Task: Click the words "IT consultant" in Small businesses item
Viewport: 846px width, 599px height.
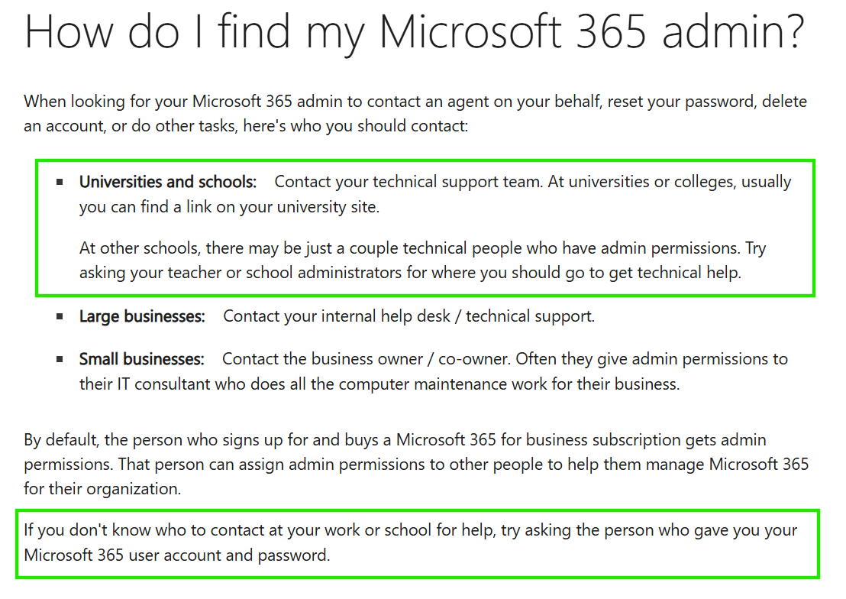Action: 163,384
